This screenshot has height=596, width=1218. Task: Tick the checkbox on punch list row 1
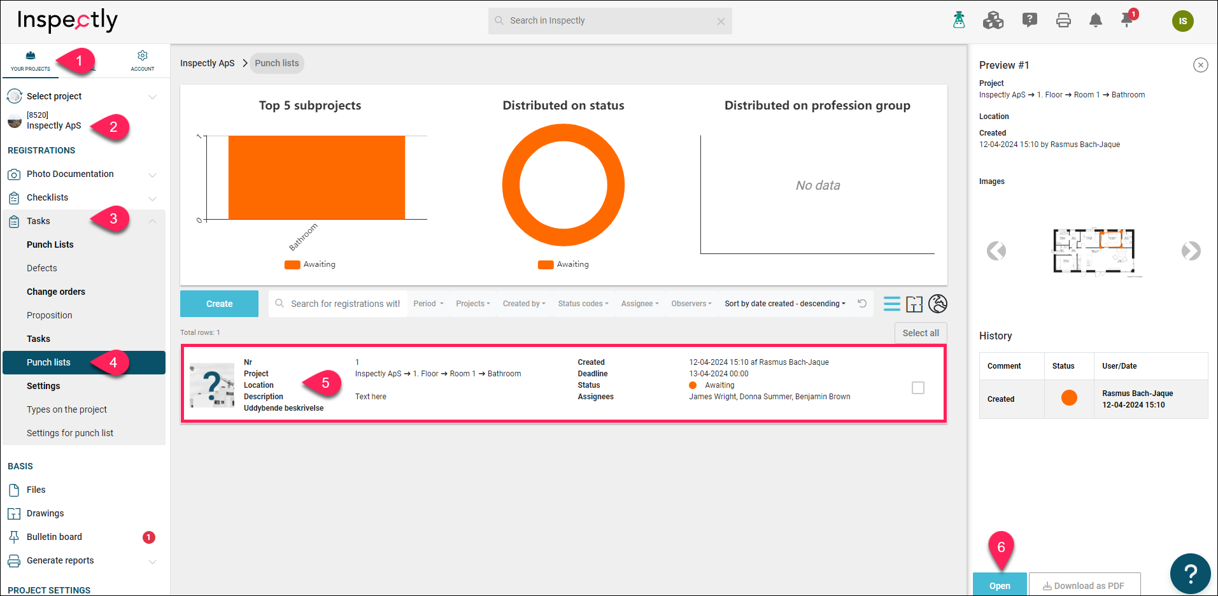click(x=918, y=388)
